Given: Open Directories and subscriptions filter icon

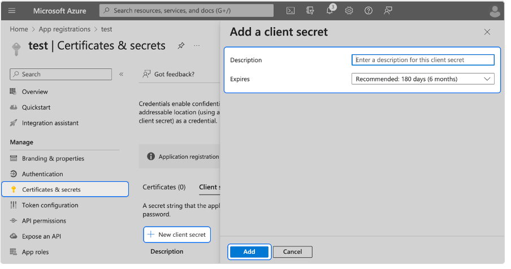Looking at the screenshot, I should coord(310,11).
